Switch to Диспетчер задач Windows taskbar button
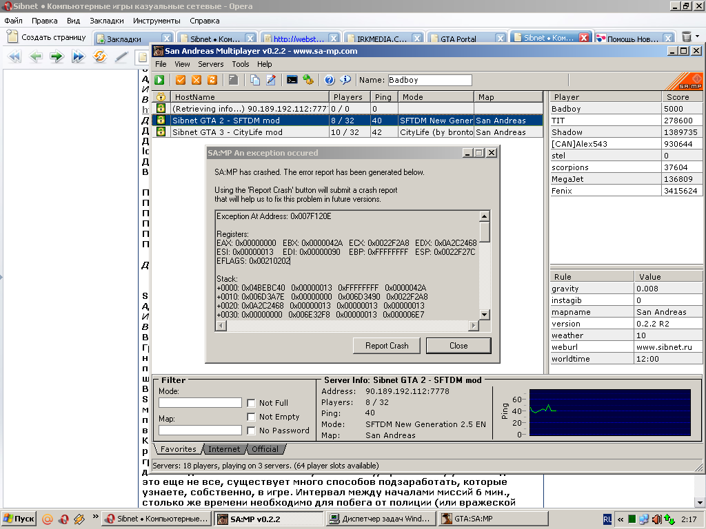Viewport: 706px width, 529px height. point(381,519)
